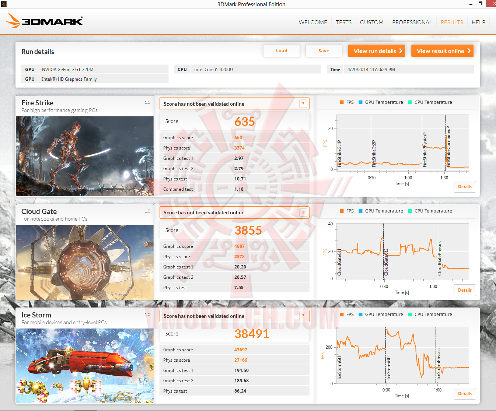Click the Save button
496x411 pixels.
(x=324, y=51)
